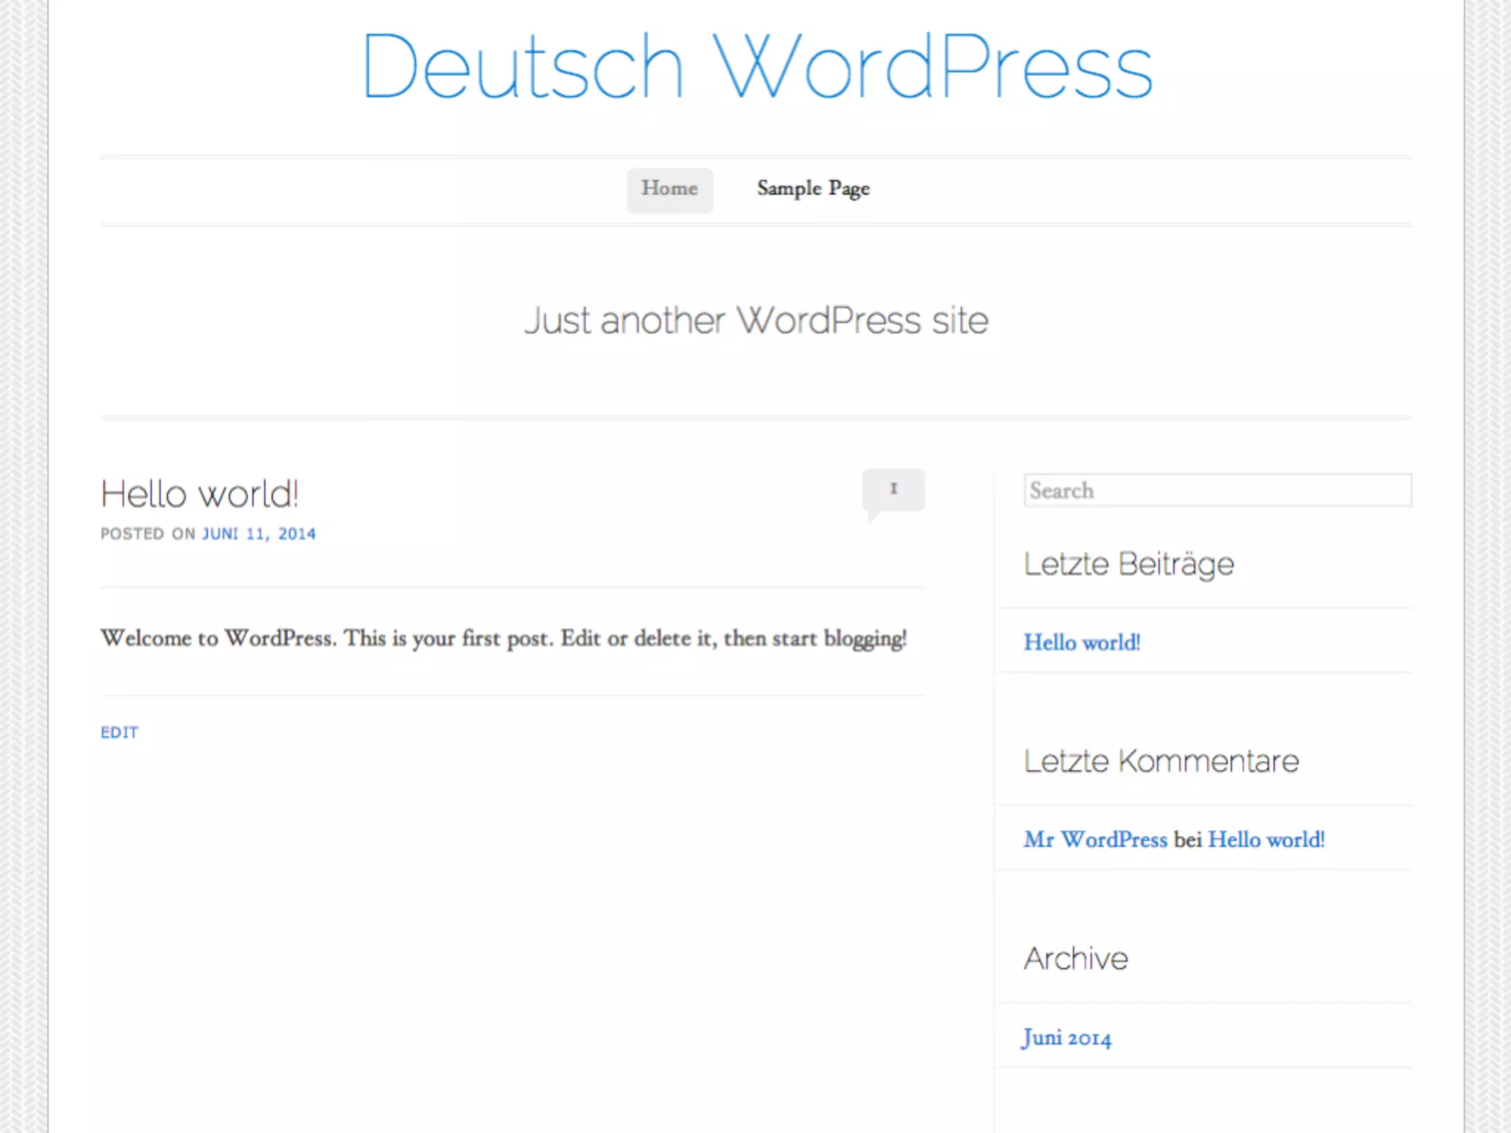Visit the Mr WordPress commenter link

[x=1095, y=839]
